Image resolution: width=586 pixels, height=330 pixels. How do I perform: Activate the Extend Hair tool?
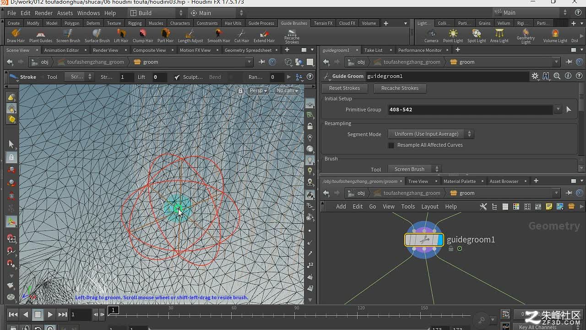[264, 36]
